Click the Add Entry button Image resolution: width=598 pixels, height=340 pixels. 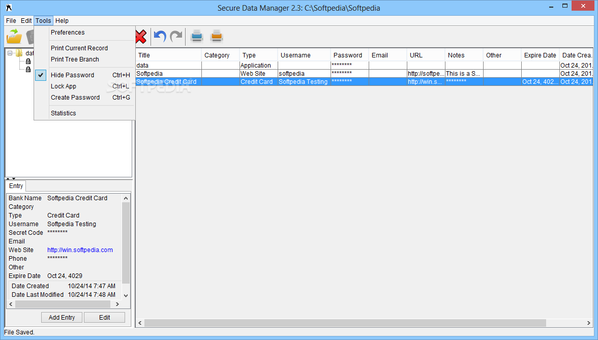(62, 318)
